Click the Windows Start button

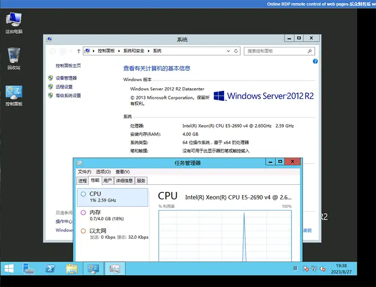pyautogui.click(x=9, y=269)
